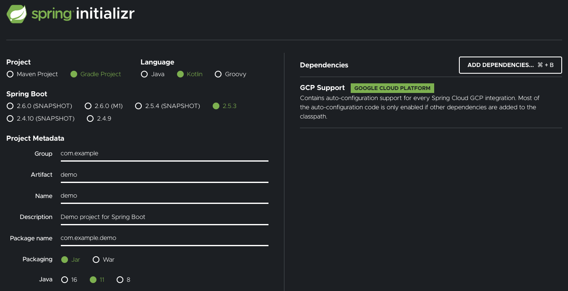
Task: Focus the Artifact text field
Action: (164, 175)
